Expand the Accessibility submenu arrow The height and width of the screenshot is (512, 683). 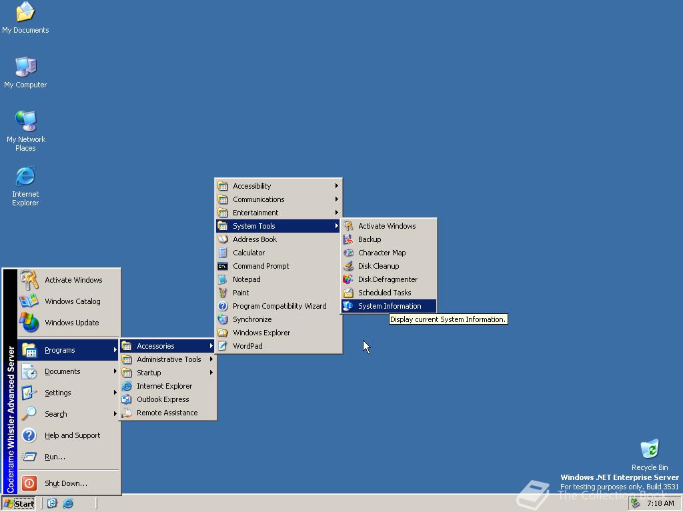pos(336,186)
